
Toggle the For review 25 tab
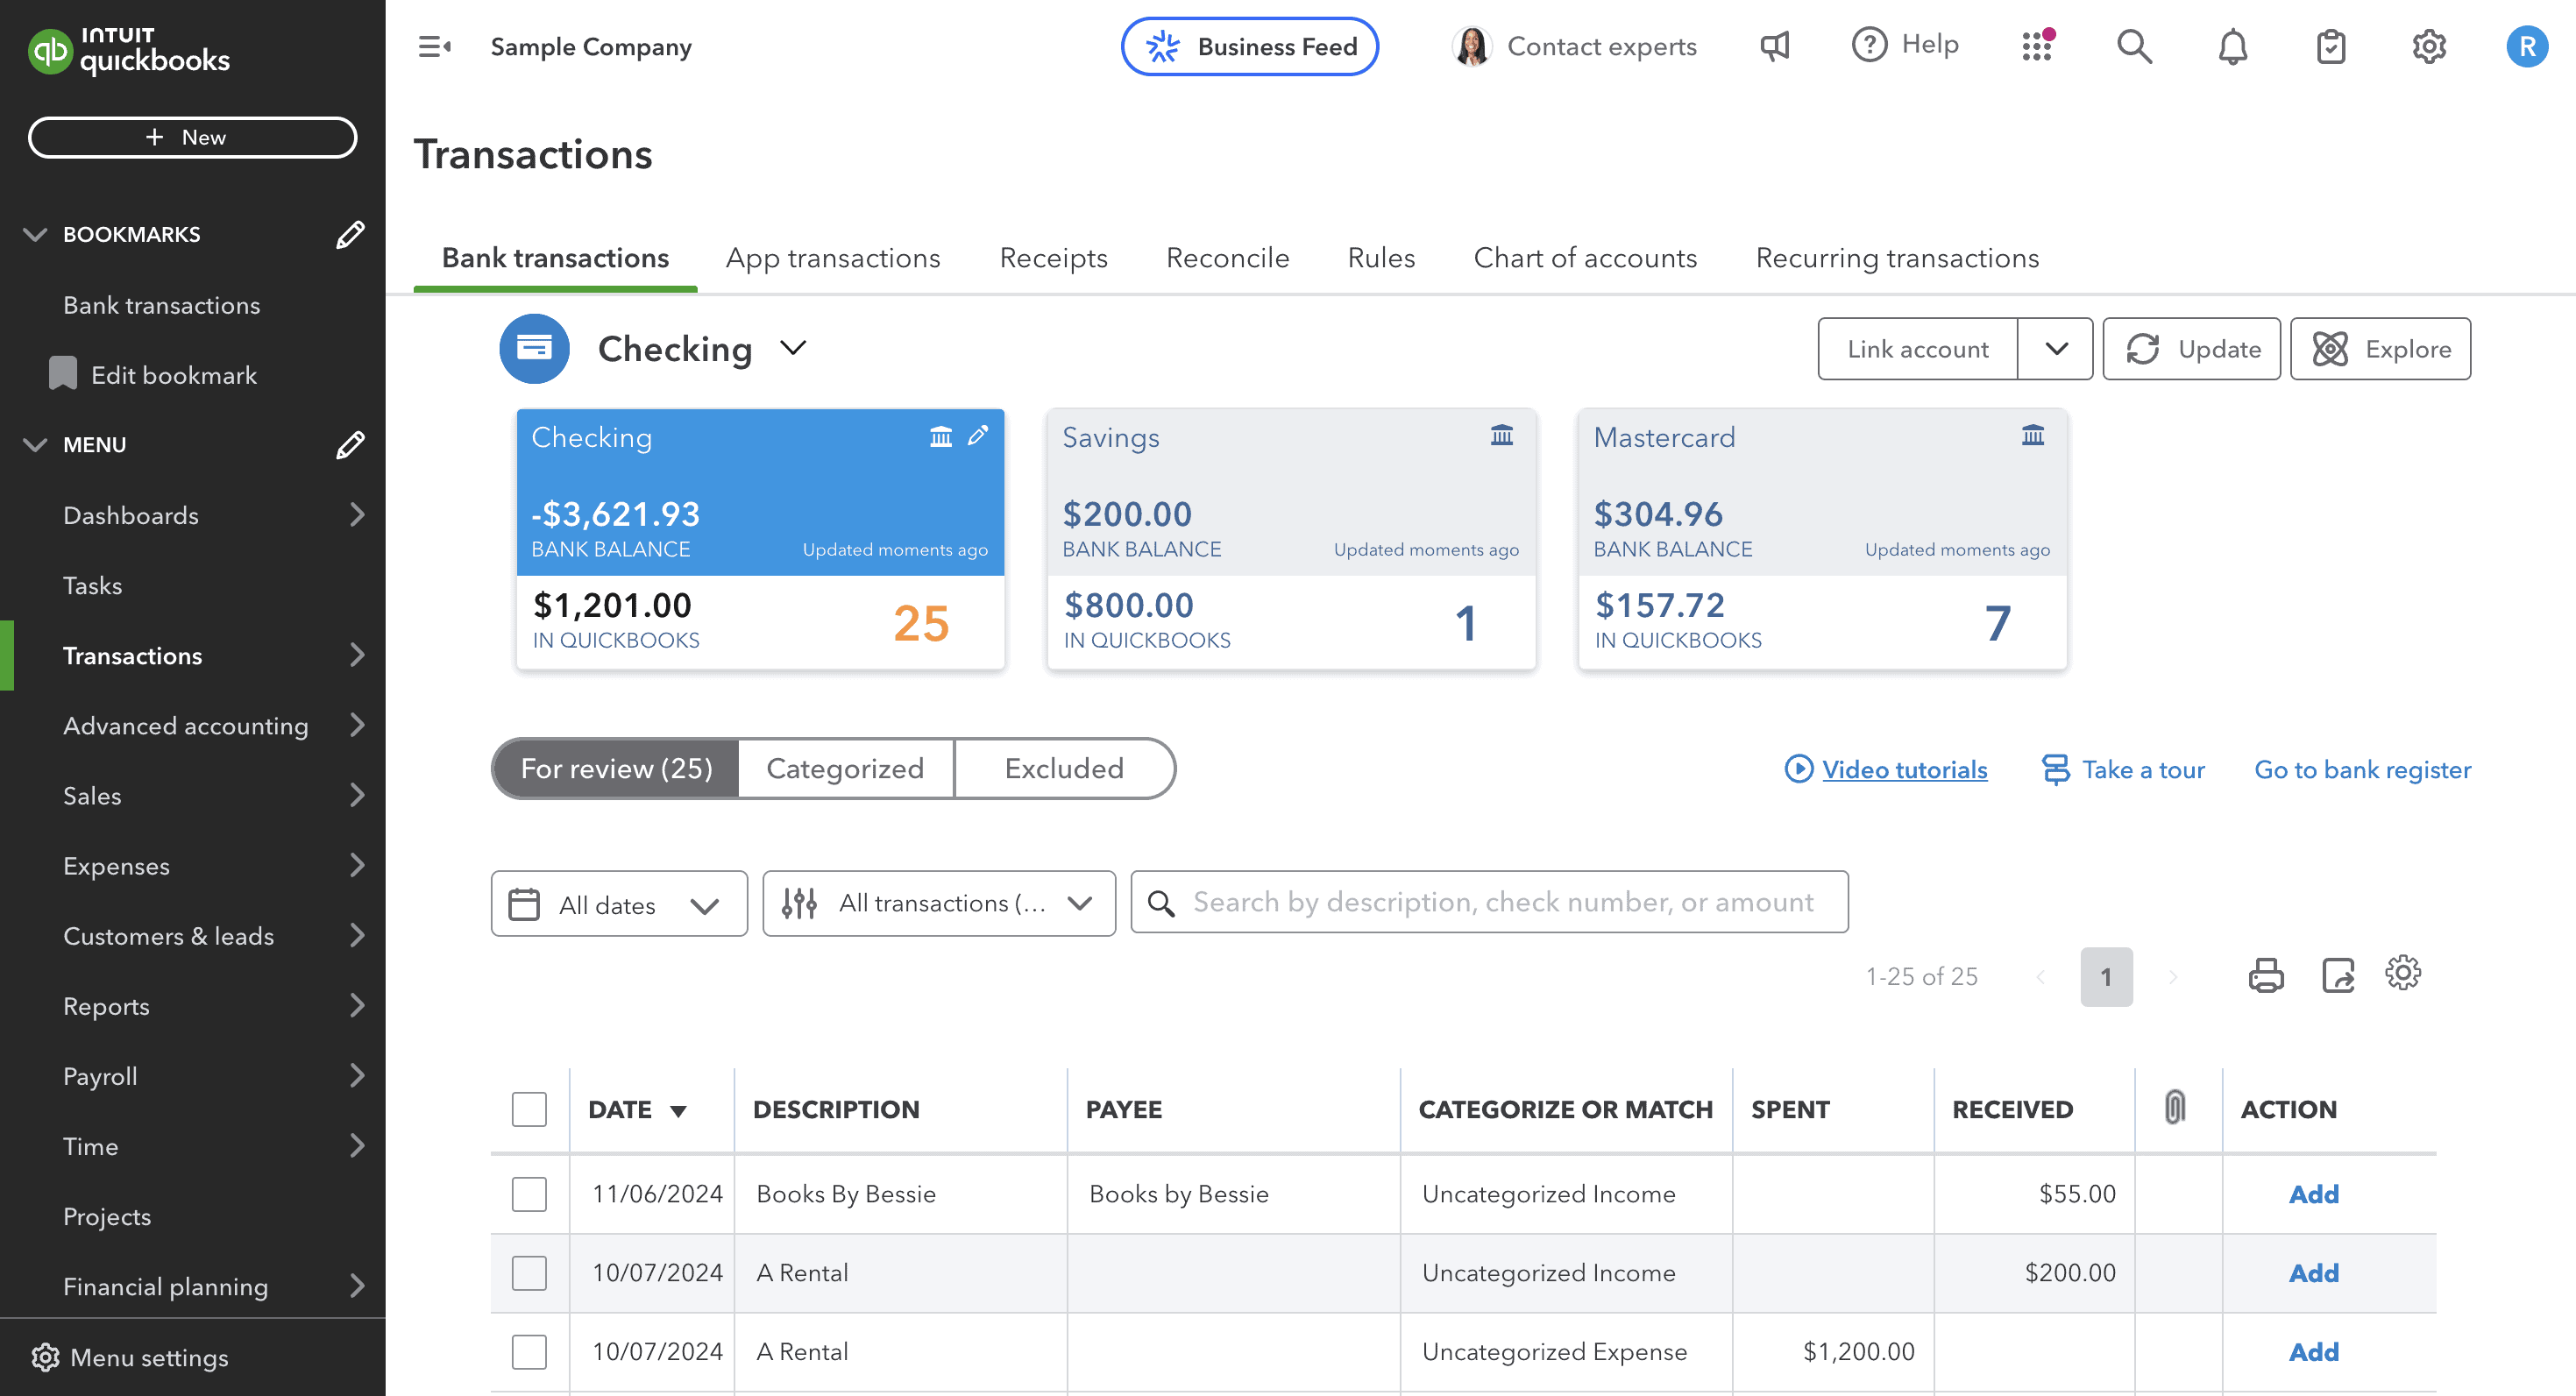[617, 769]
